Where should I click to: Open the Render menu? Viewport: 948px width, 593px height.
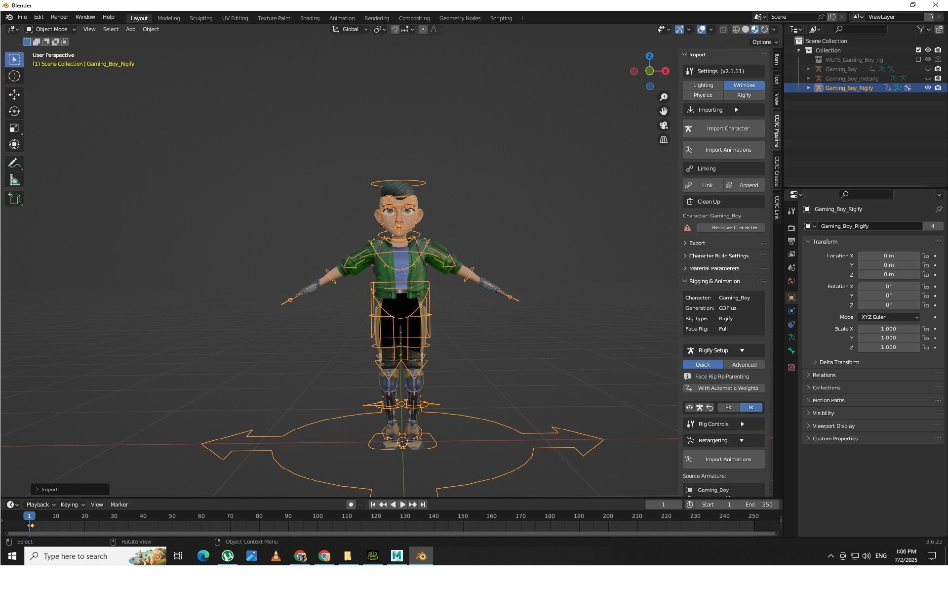coord(59,17)
